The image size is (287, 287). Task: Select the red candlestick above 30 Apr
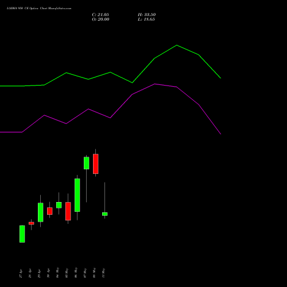tap(50, 211)
